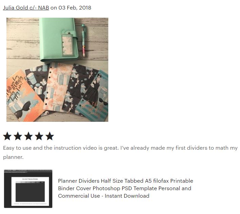Click the pen beside the mint planner
Image resolution: width=240 pixels, height=214 pixels.
click(83, 40)
